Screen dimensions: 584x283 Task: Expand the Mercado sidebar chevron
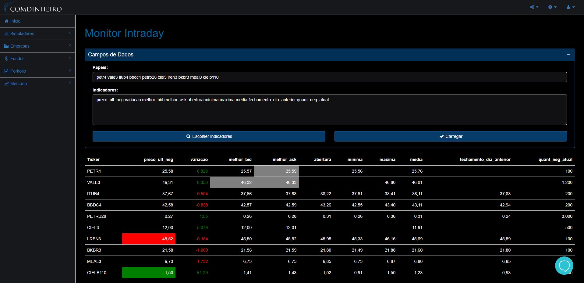click(70, 83)
